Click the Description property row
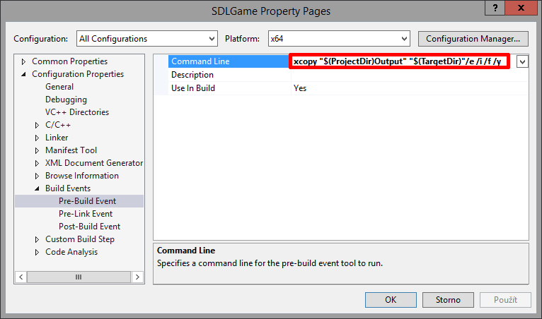This screenshot has height=319, width=542. point(192,75)
